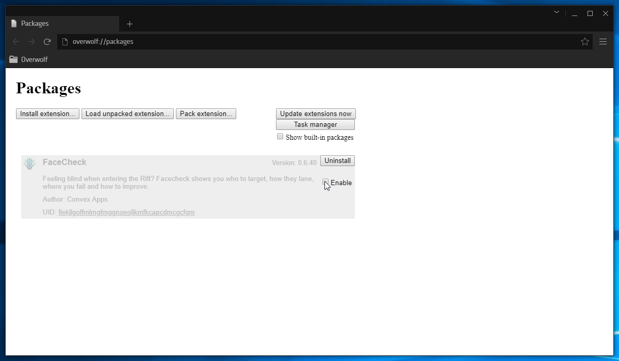The width and height of the screenshot is (619, 361).
Task: Open the FaceCheck UID link
Action: click(126, 212)
